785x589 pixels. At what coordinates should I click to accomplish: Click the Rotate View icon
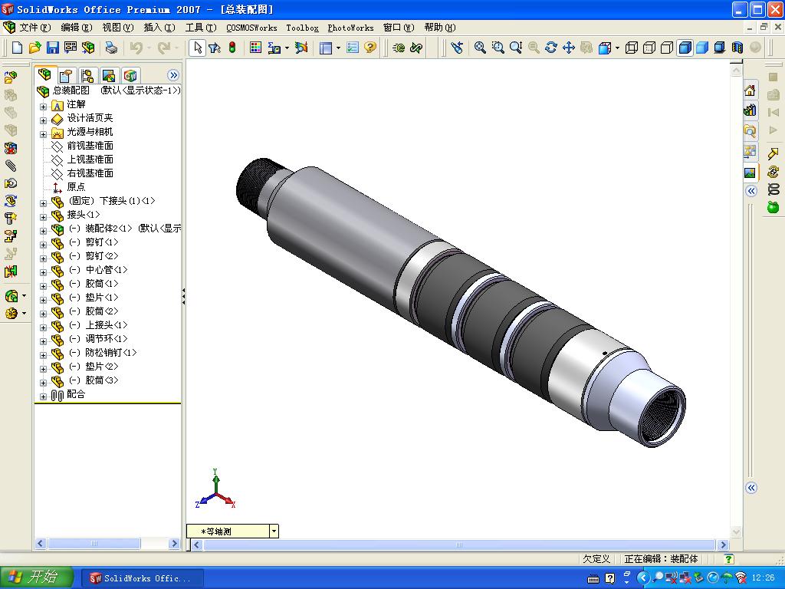tap(551, 48)
